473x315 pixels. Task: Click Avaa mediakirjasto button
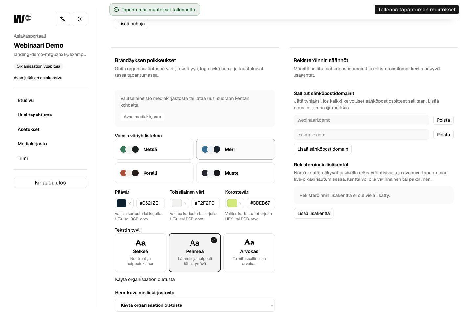pos(142,117)
